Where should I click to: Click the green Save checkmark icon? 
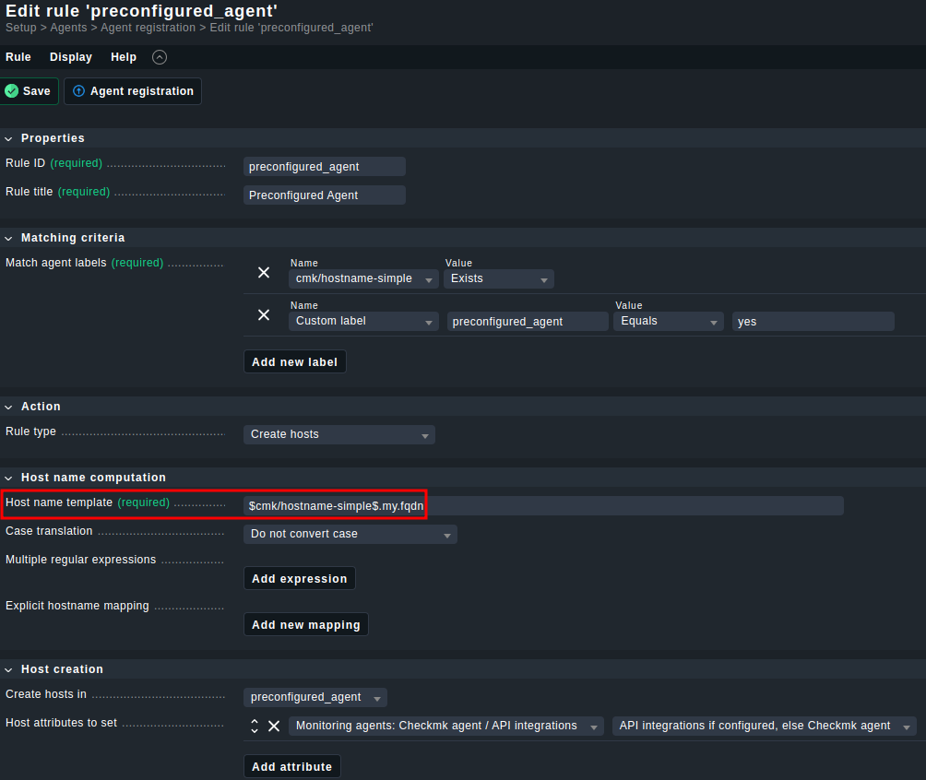tap(12, 91)
